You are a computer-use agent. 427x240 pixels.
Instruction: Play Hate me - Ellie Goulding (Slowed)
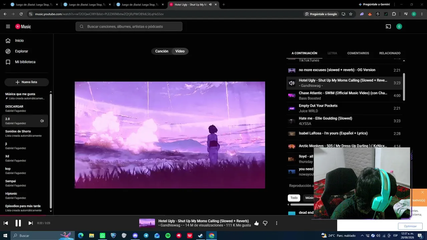coord(344,121)
